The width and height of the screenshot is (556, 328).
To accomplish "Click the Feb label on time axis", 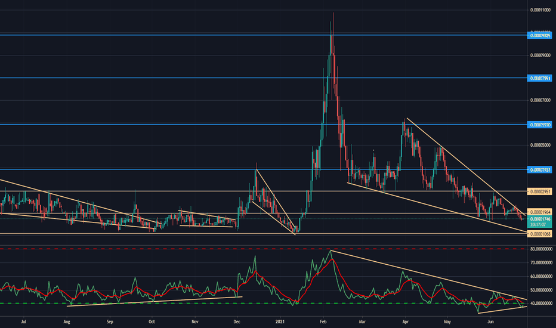I will (323, 322).
